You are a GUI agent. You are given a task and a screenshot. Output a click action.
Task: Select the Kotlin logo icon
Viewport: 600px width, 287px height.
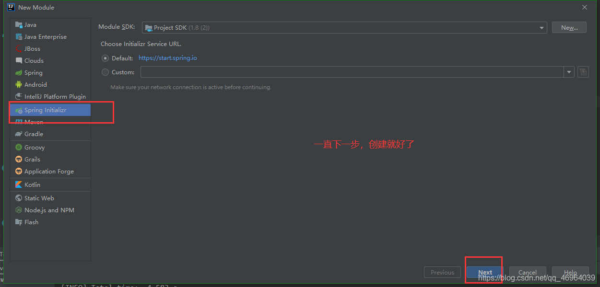(19, 185)
